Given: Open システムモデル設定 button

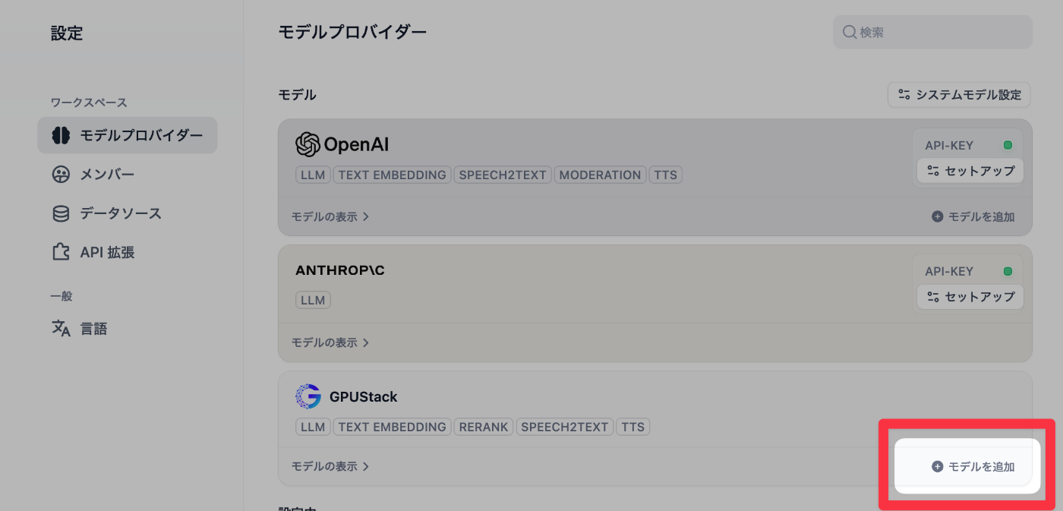Looking at the screenshot, I should (959, 95).
